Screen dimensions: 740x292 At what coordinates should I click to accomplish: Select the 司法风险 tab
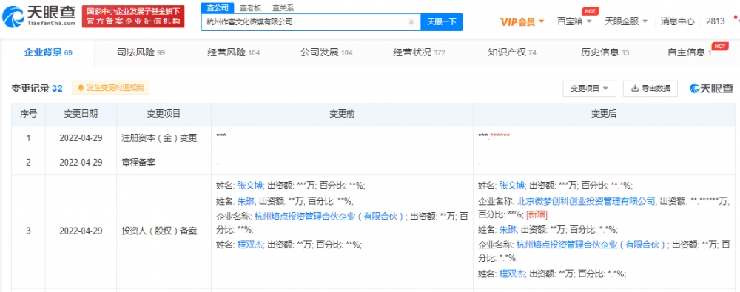click(x=141, y=52)
